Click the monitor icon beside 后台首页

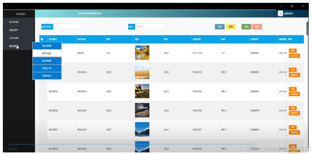tap(14, 14)
